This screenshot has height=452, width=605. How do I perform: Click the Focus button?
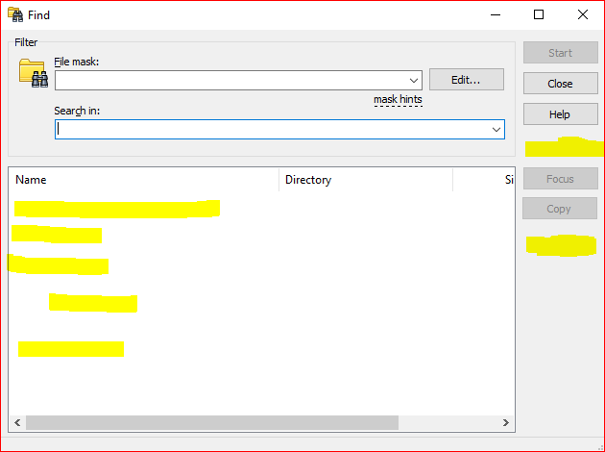point(560,179)
